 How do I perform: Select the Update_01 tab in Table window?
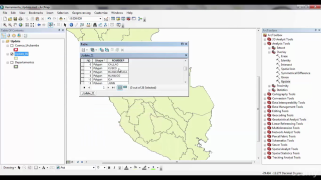(88, 93)
